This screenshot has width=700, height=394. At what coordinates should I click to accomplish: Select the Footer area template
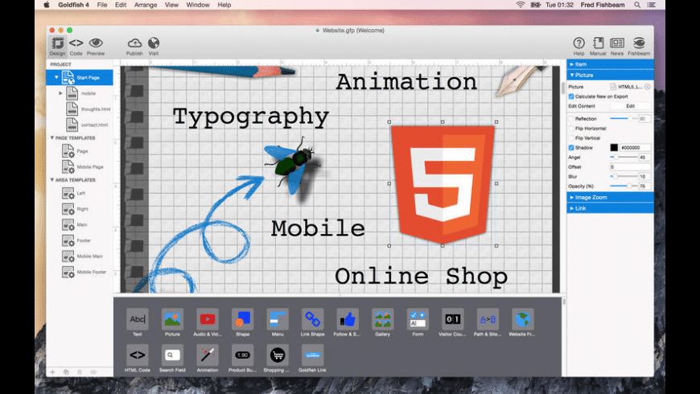(76, 240)
